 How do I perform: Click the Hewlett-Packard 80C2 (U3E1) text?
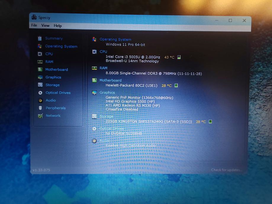pyautogui.click(x=131, y=85)
